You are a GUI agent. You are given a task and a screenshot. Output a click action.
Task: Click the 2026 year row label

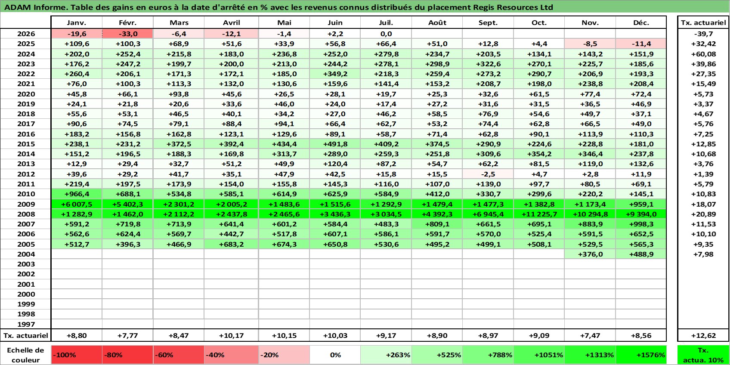[26, 34]
